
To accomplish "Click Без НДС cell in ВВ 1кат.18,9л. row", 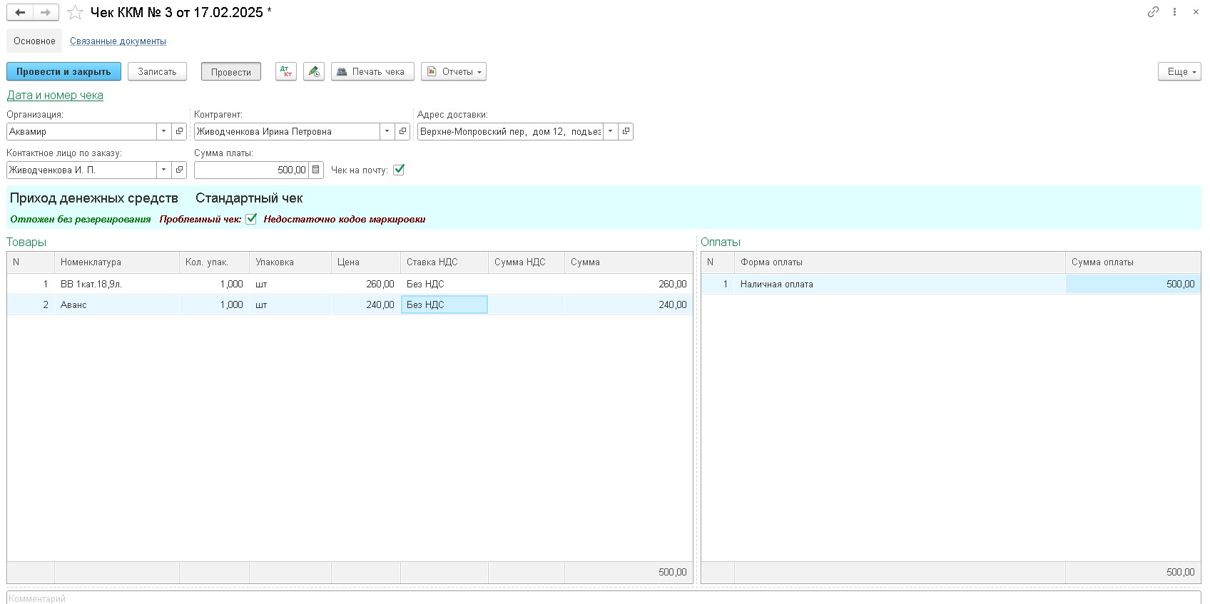I will tap(444, 284).
